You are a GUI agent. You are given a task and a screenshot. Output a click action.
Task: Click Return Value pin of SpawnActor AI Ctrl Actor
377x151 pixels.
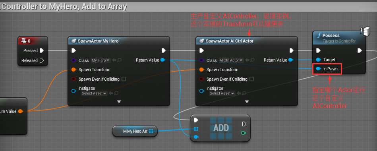(291, 60)
